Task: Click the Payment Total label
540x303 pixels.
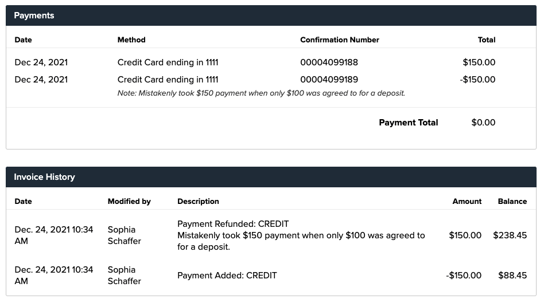Action: click(x=408, y=123)
